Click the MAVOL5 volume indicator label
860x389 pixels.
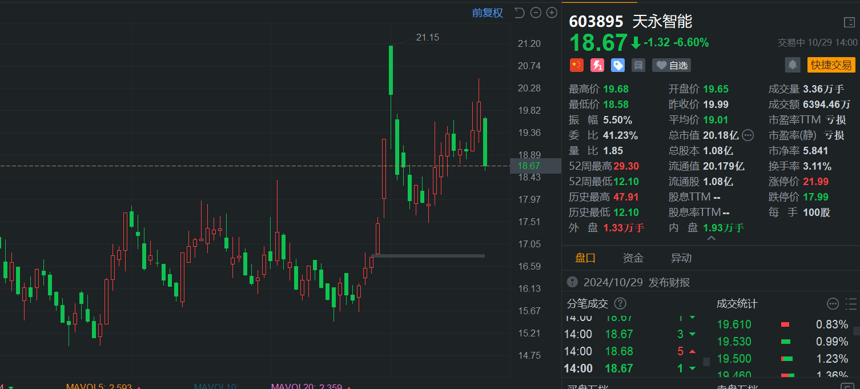coord(99,386)
